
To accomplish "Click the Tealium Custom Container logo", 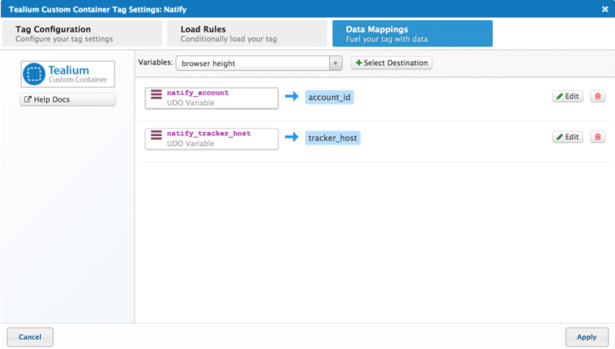I will click(x=68, y=74).
